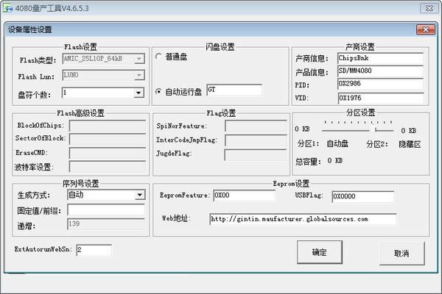Image resolution: width=442 pixels, height=294 pixels.
Task: Click the Web地址 URL field
Action: pyautogui.click(x=303, y=219)
